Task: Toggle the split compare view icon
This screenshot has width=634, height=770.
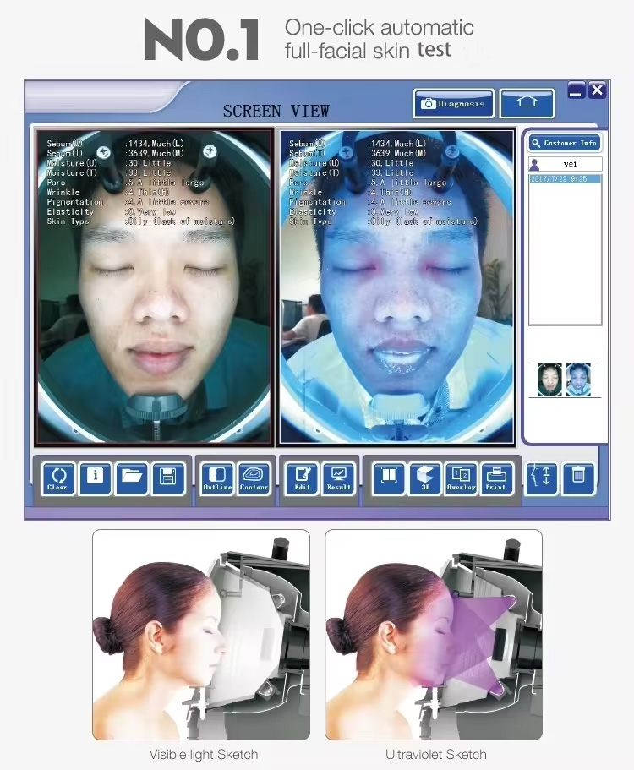Action: [x=389, y=478]
